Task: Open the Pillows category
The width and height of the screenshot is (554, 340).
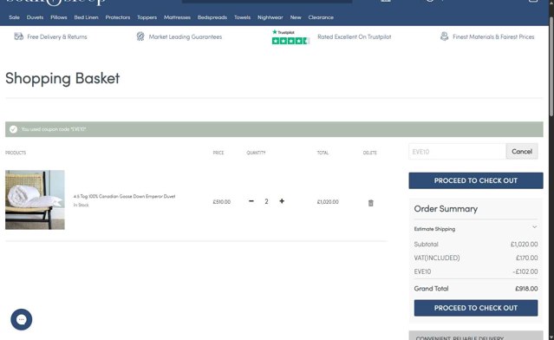Action: pyautogui.click(x=59, y=17)
